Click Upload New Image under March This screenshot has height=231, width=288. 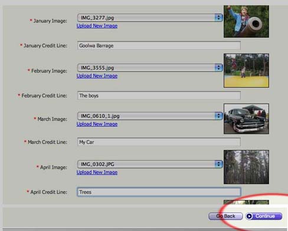[97, 124]
